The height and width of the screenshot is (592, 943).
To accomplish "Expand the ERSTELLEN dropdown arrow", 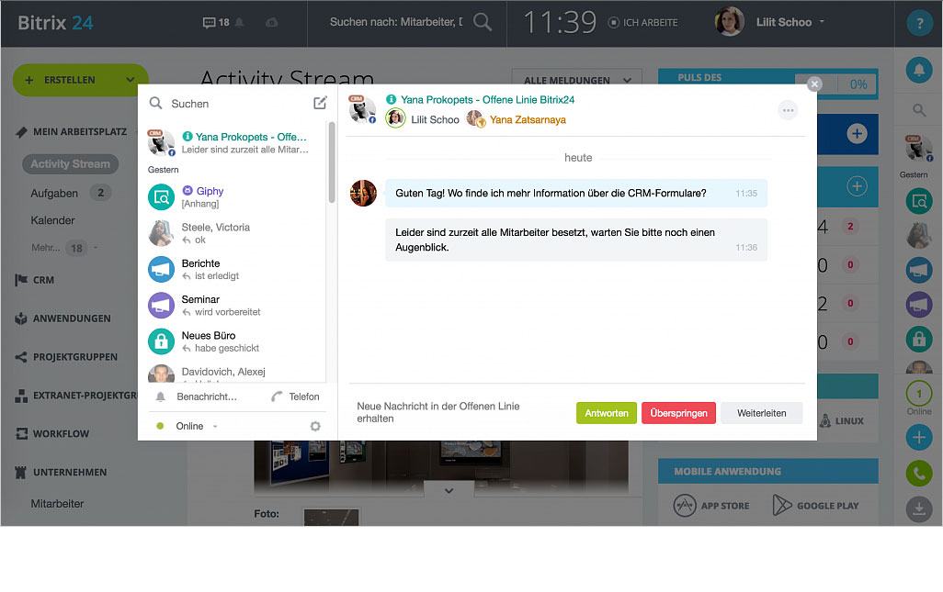I will [x=130, y=80].
